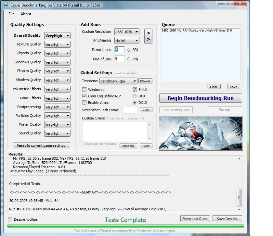Viewport: 273px width, 236px height.
Task: Open the About menu
Action: coord(26,14)
